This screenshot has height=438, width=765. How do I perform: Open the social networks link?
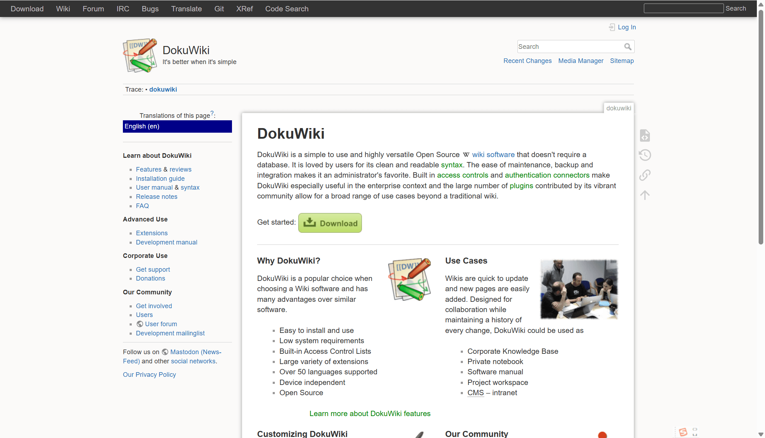click(193, 361)
